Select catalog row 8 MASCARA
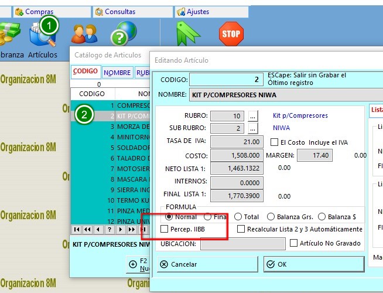The width and height of the screenshot is (383, 293). click(111, 179)
